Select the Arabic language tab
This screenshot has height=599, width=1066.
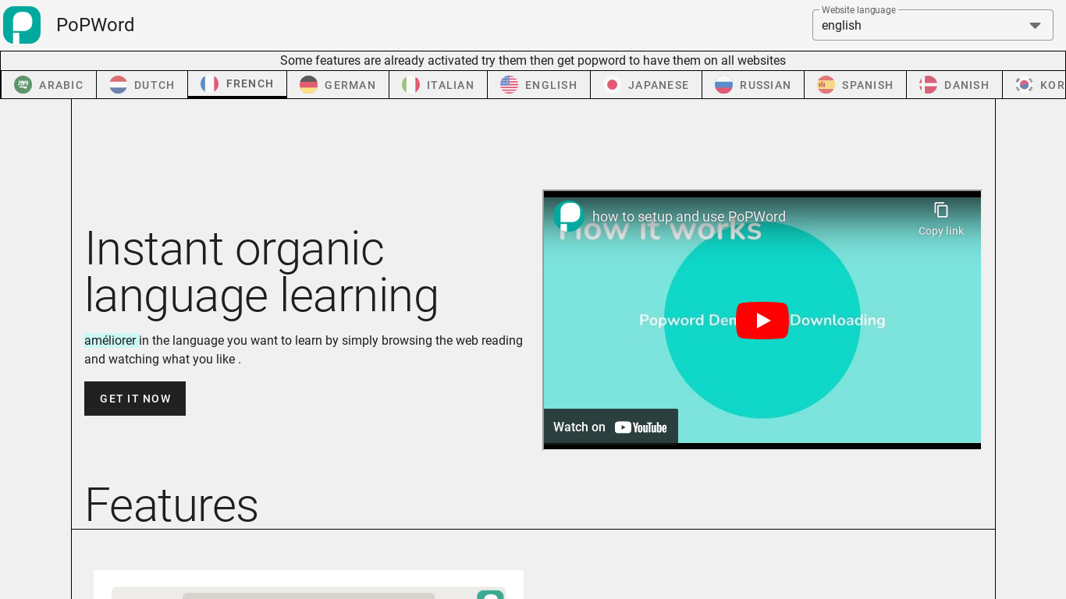(x=48, y=85)
